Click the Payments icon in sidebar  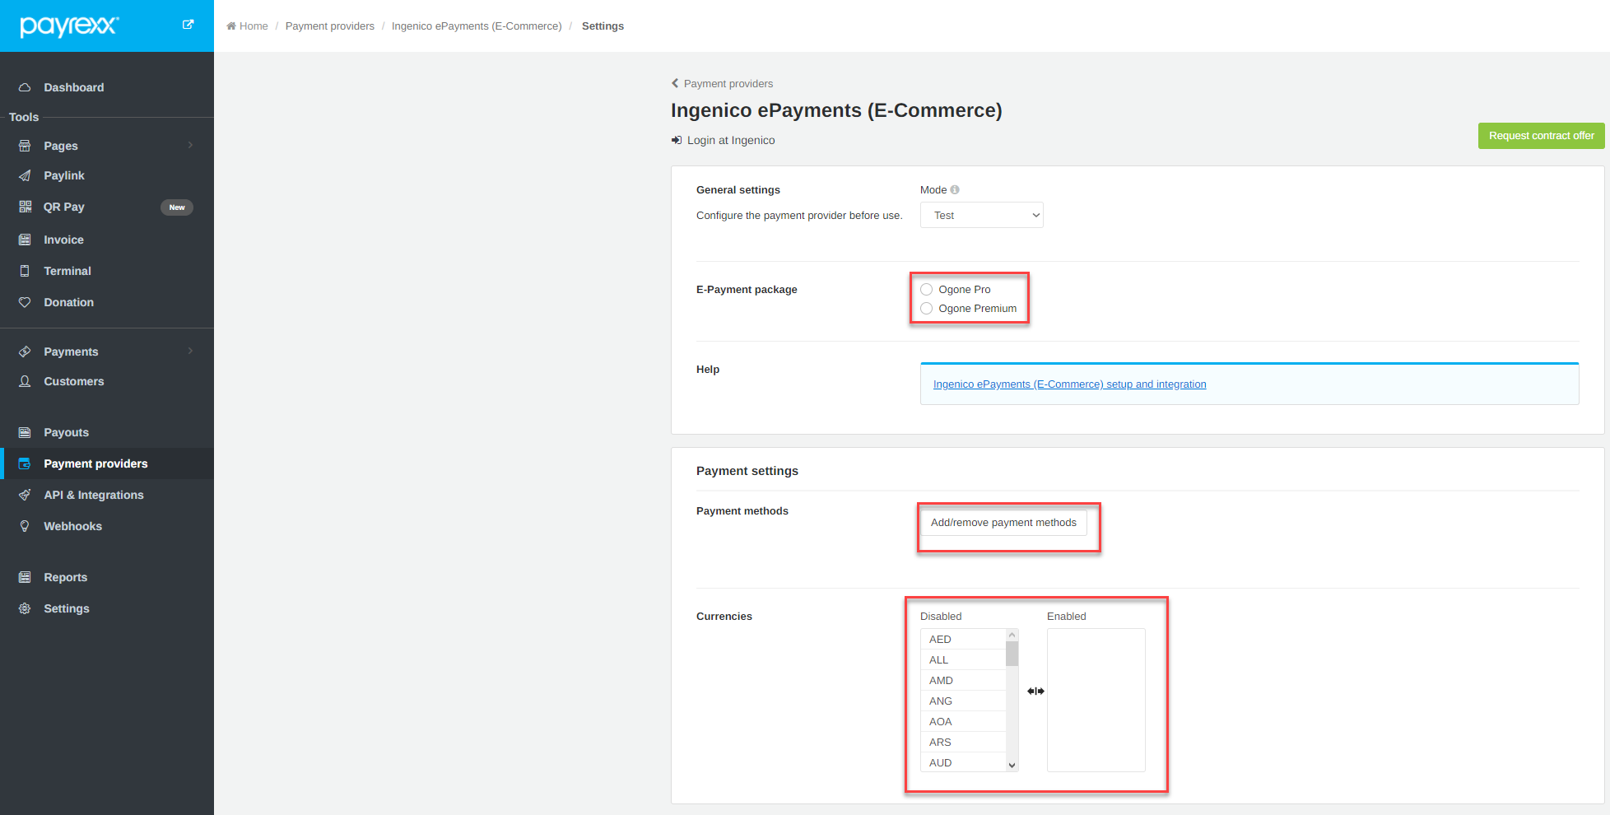pos(25,352)
